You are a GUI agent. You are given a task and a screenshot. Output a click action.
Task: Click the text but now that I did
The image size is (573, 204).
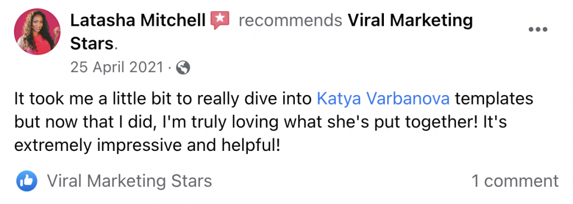(86, 122)
